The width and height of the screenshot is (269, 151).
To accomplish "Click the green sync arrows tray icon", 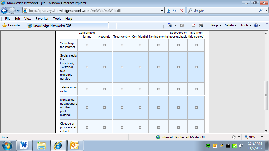I will [208, 146].
